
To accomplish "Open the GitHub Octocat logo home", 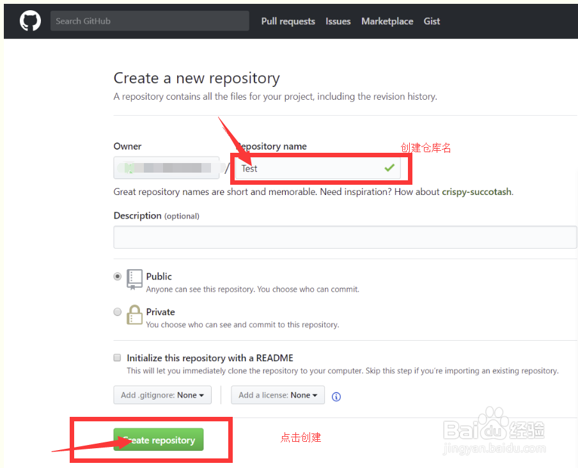I will (30, 20).
